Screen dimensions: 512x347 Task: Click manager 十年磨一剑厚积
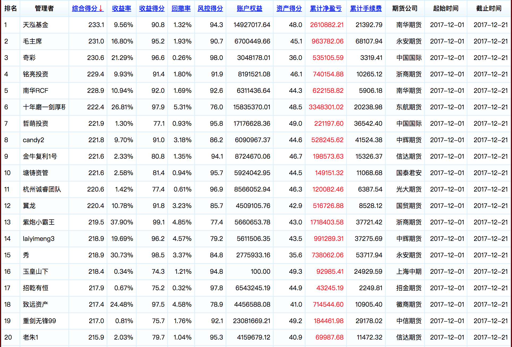44,107
